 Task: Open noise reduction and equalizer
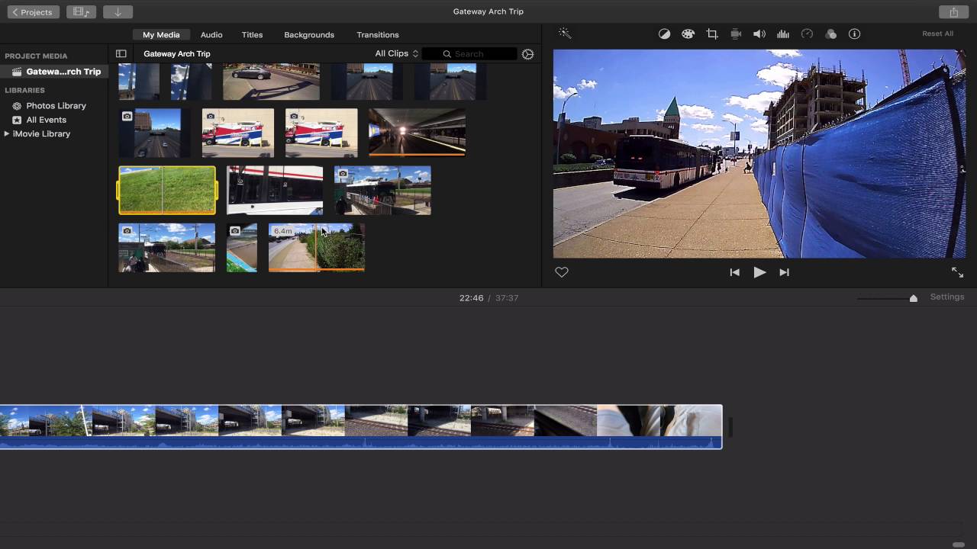click(x=783, y=34)
